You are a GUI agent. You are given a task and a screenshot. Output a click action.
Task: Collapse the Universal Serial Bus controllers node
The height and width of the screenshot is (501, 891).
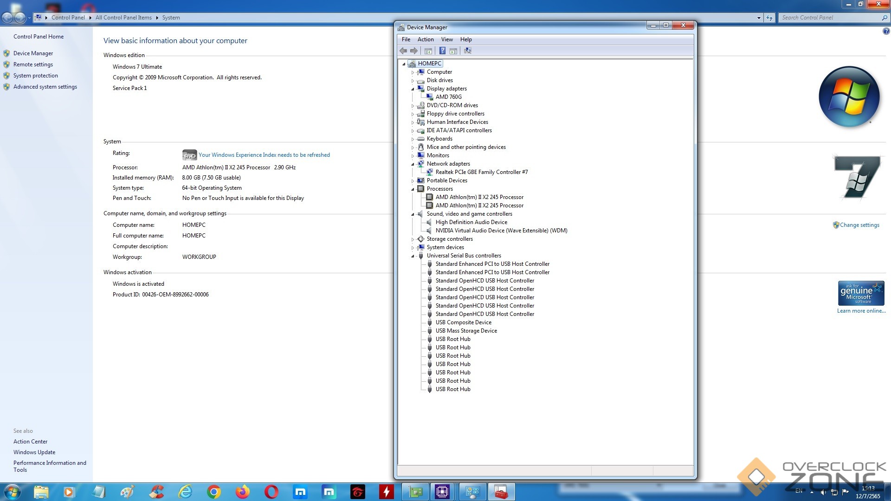413,256
